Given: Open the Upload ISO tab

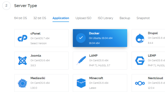Looking at the screenshot, I should pyautogui.click(x=83, y=18).
